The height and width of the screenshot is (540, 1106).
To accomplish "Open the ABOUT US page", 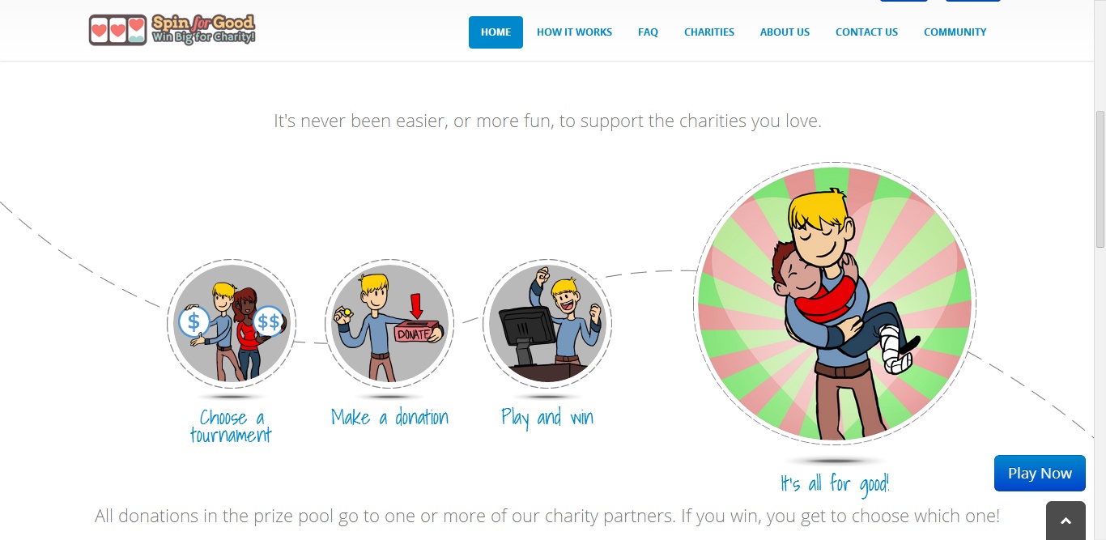I will [x=785, y=32].
